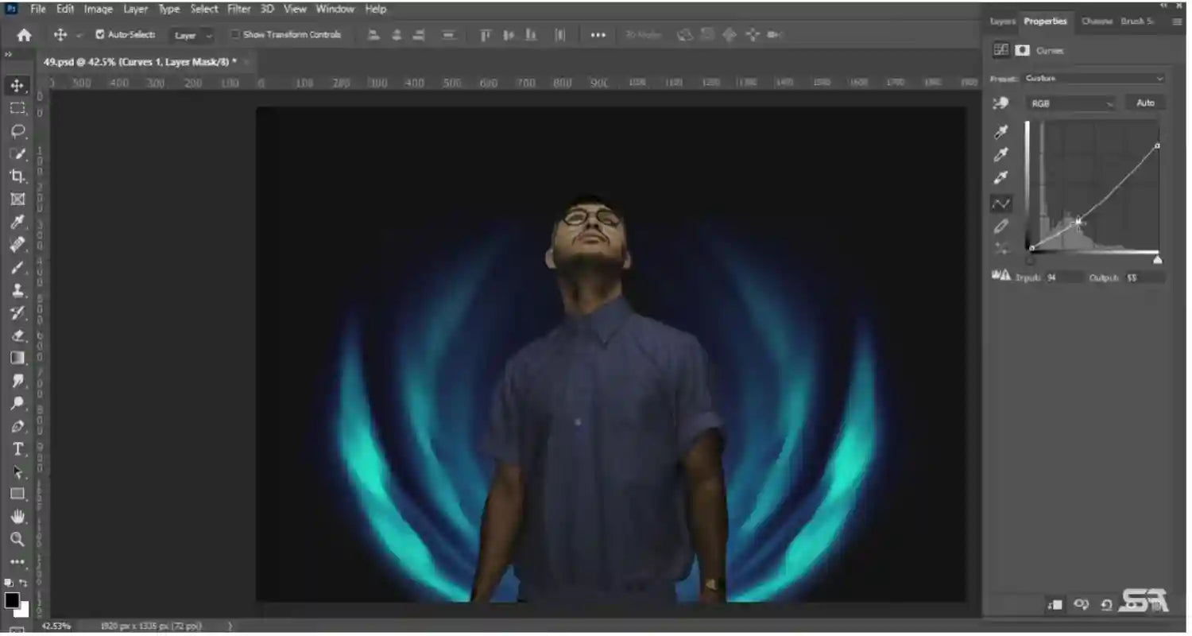Select the History Brush tool
Viewport: 1192px width, 636px height.
point(17,312)
